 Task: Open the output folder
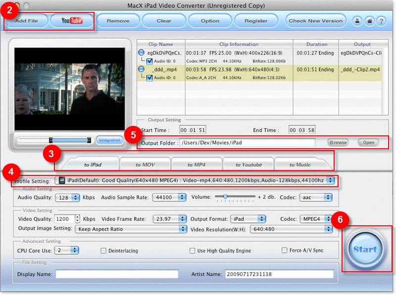368,142
